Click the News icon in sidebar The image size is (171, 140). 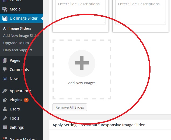[x=5, y=79]
